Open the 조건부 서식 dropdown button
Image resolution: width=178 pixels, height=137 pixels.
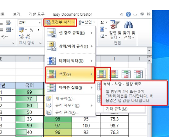[60, 22]
